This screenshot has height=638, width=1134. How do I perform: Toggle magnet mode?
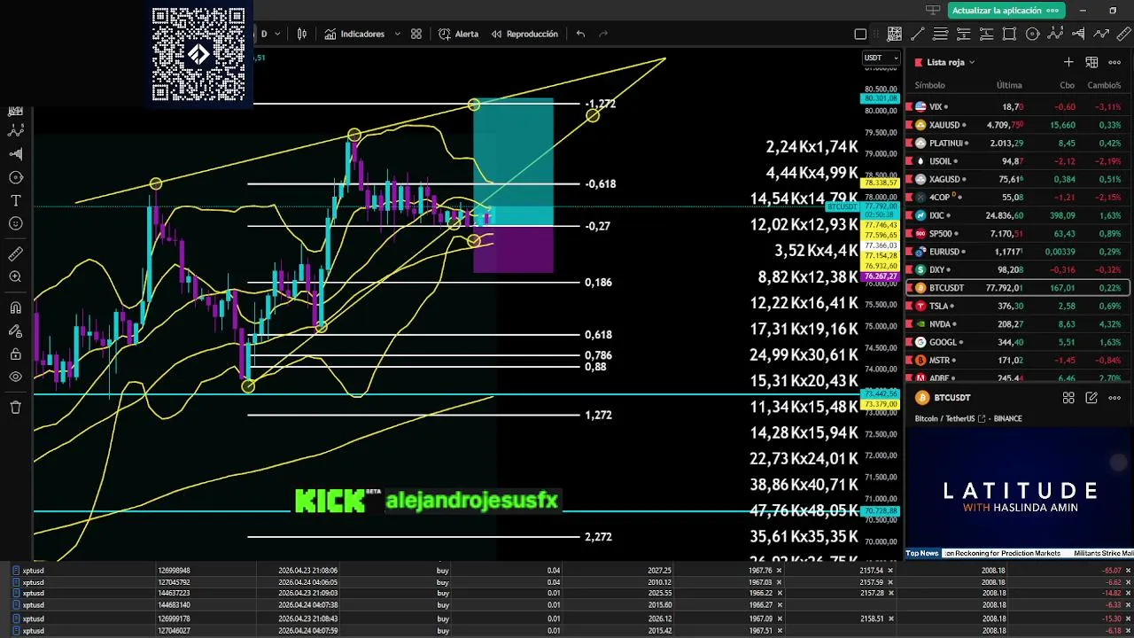[15, 307]
